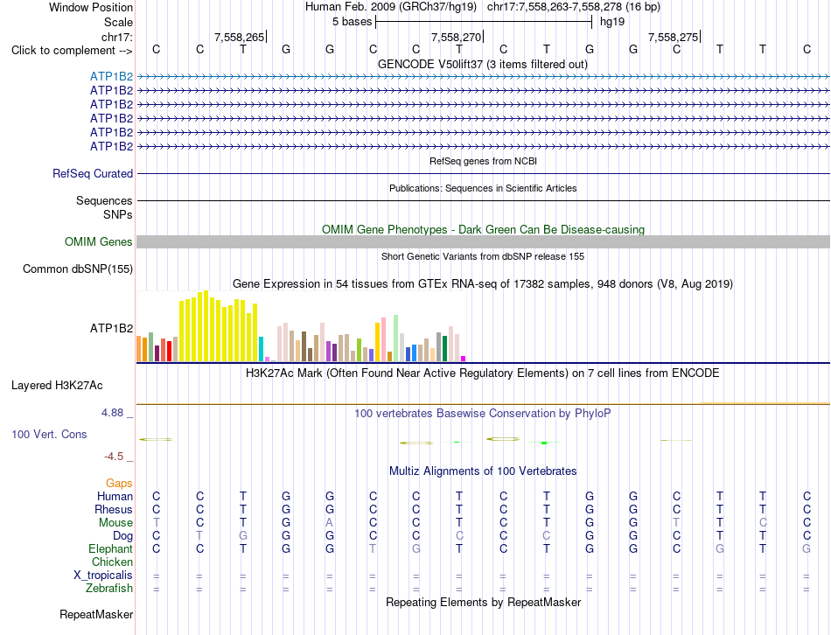The height and width of the screenshot is (635, 831).
Task: Select the X_tropicalis species row label
Action: pyautogui.click(x=103, y=576)
